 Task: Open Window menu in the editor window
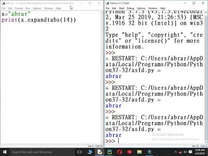[x=49, y=8]
